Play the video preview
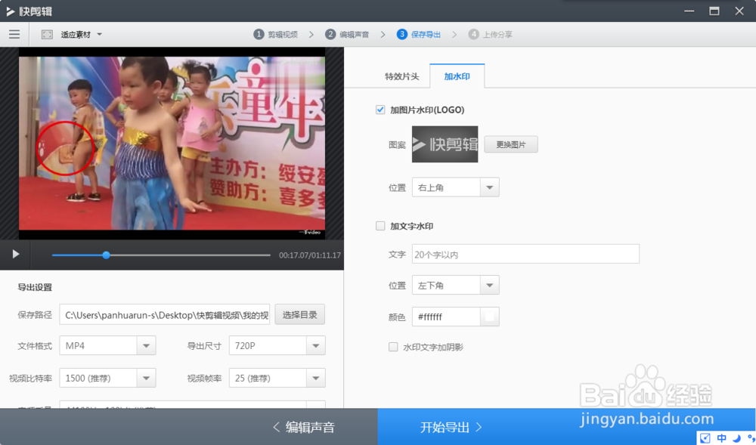 pos(15,254)
